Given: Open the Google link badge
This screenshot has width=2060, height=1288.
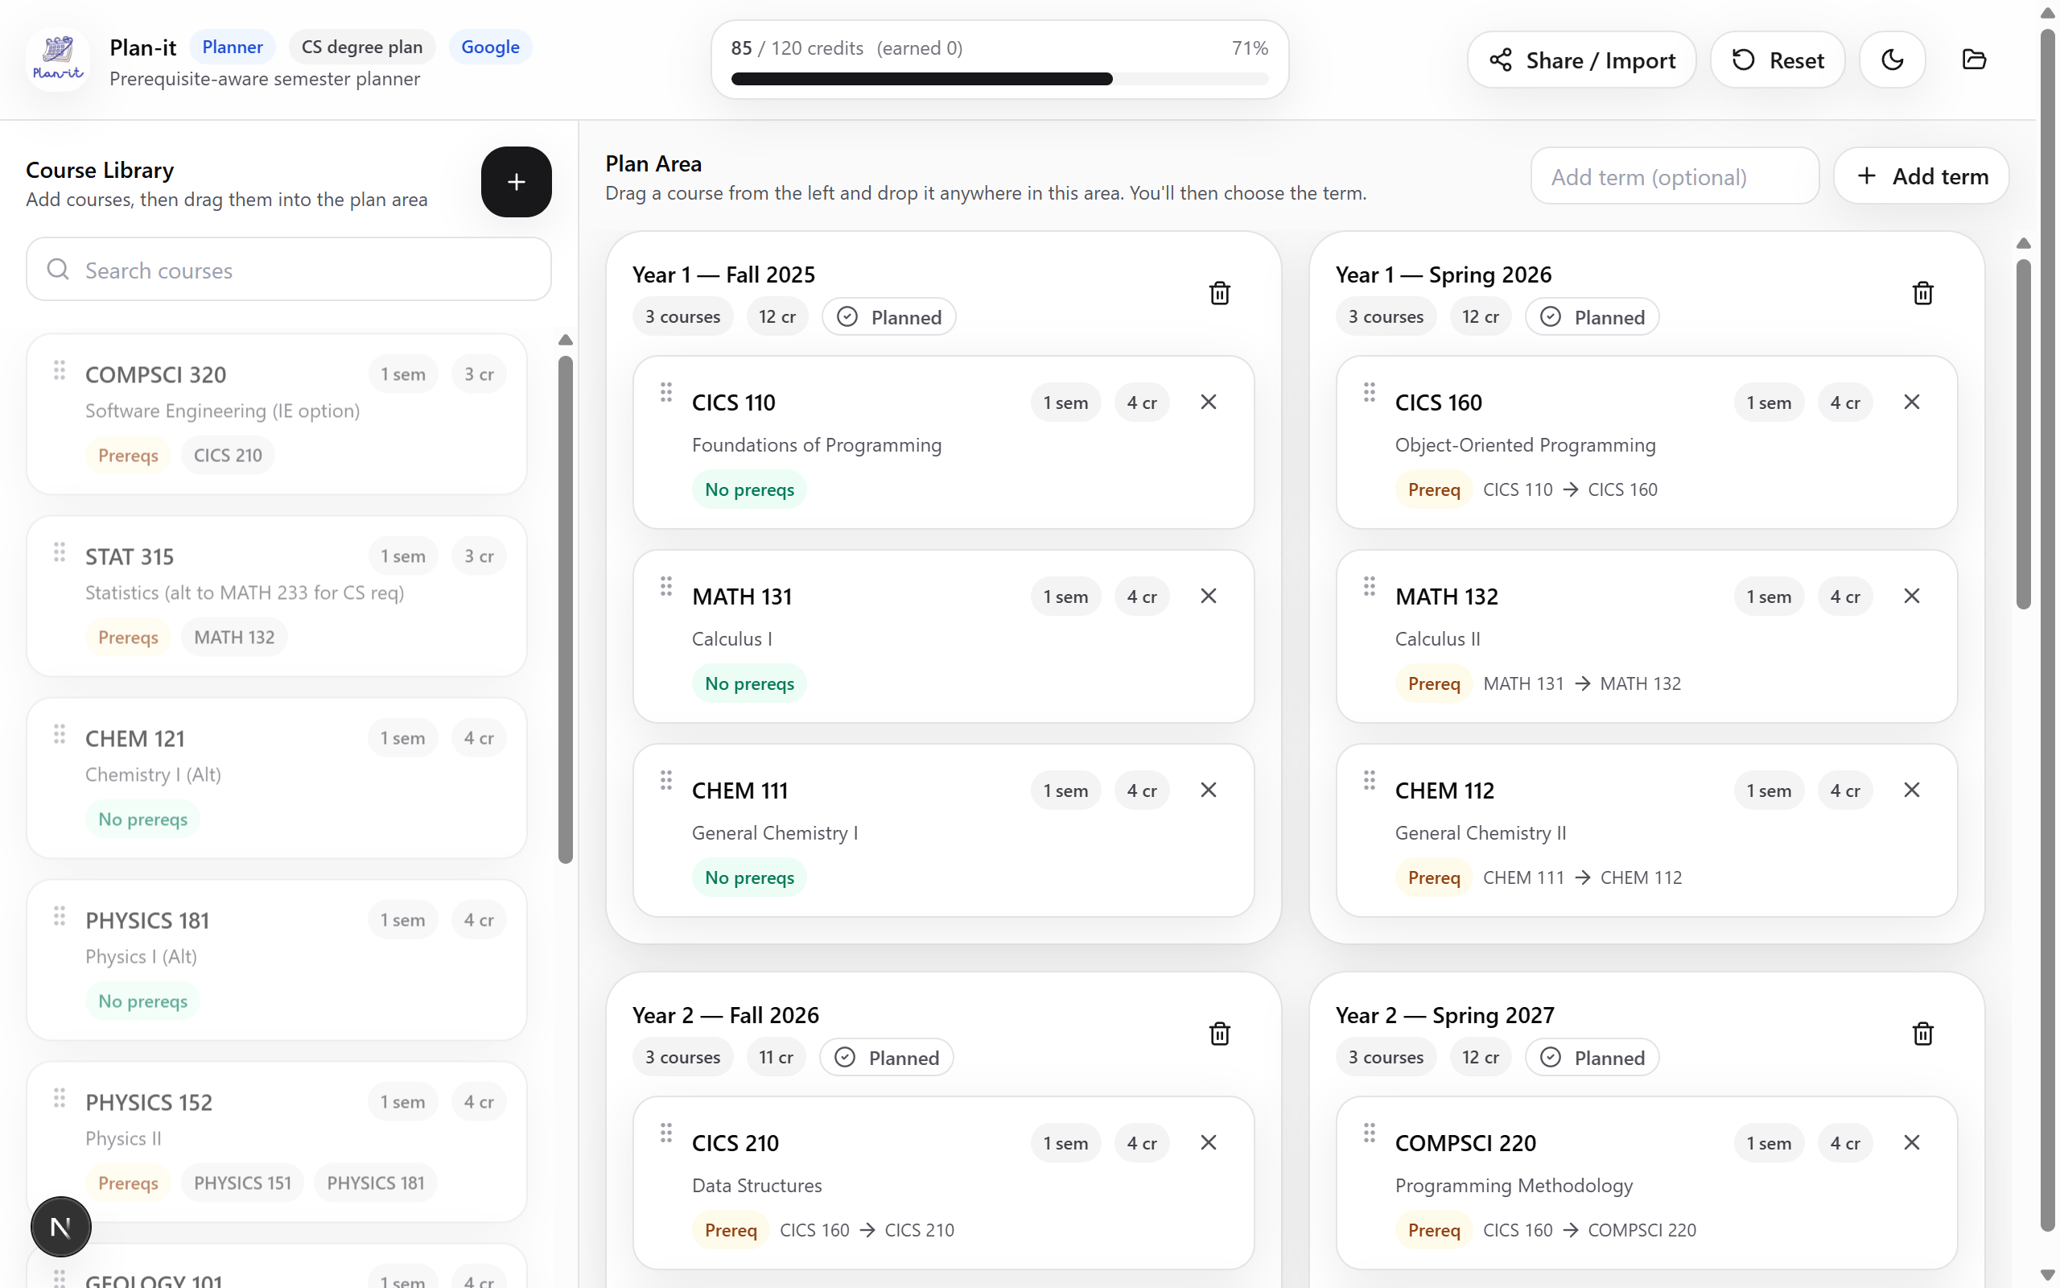Looking at the screenshot, I should pos(490,47).
